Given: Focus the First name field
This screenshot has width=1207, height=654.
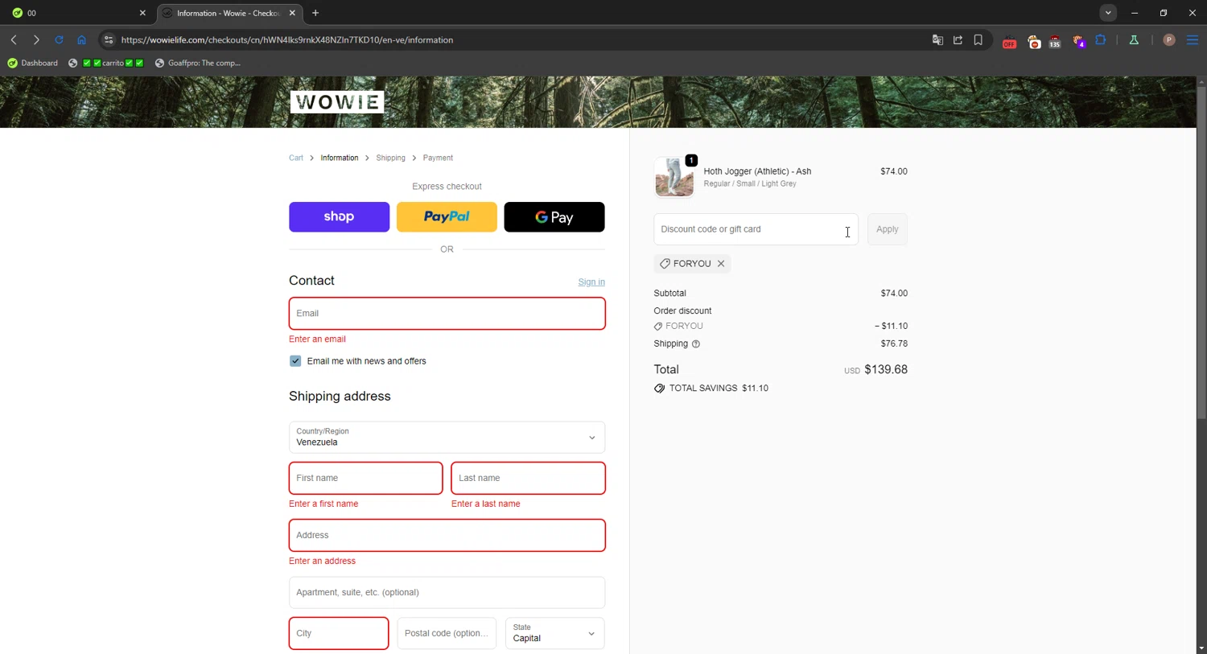Looking at the screenshot, I should point(365,478).
